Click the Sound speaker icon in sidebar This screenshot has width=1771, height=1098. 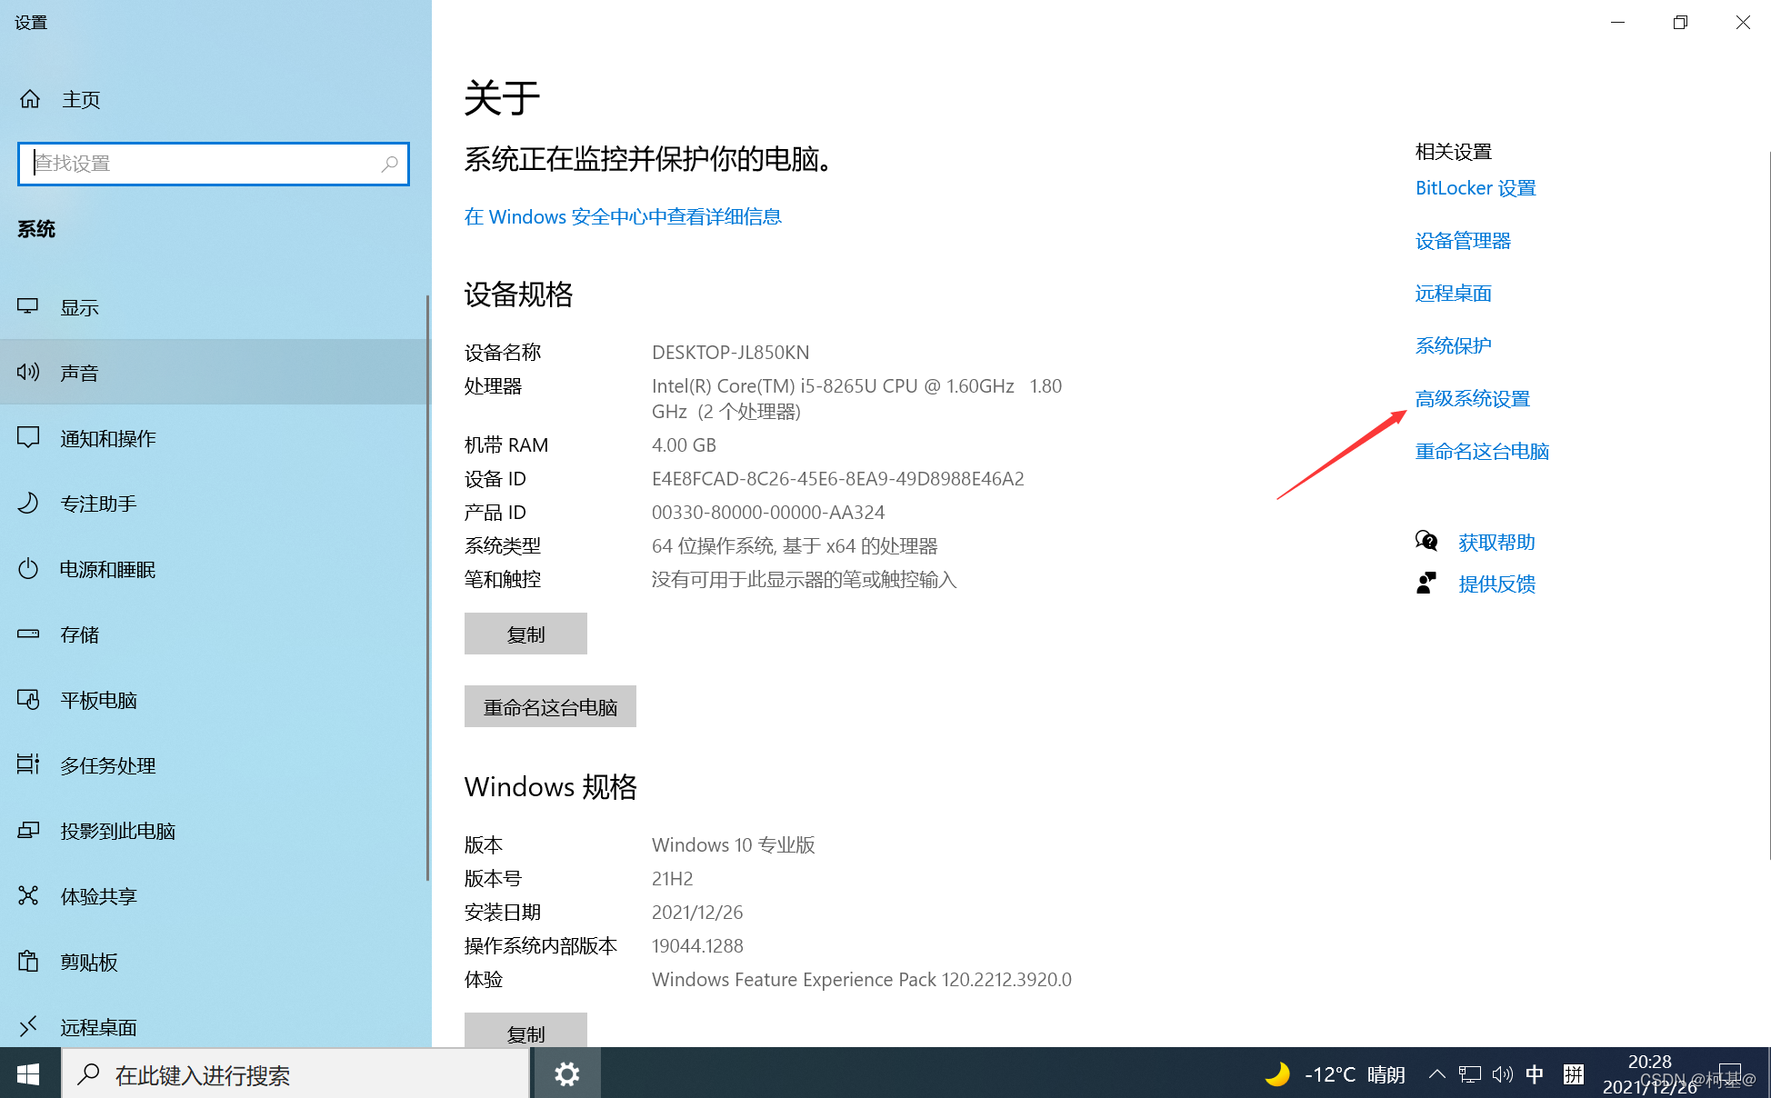tap(28, 372)
